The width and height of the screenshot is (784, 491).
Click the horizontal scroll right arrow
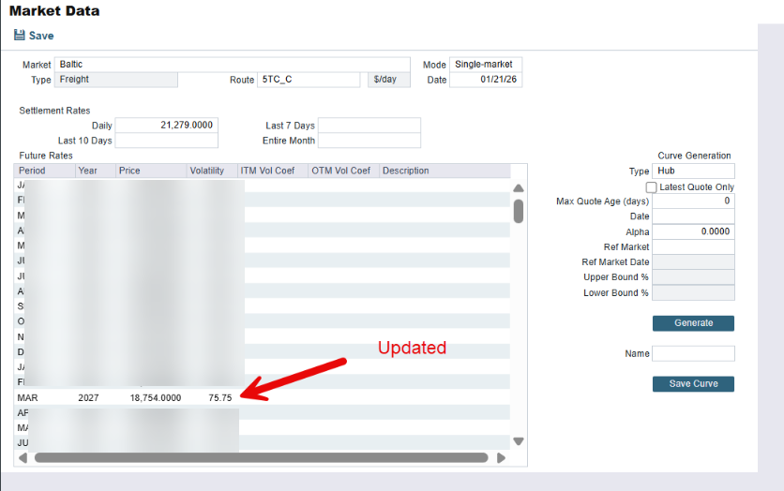point(501,458)
